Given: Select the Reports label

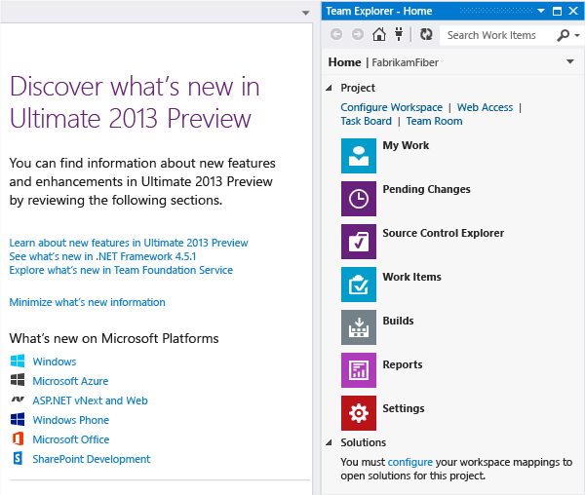Looking at the screenshot, I should (x=403, y=364).
